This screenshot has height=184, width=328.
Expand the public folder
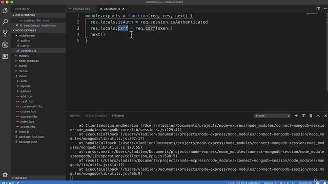tap(23, 66)
